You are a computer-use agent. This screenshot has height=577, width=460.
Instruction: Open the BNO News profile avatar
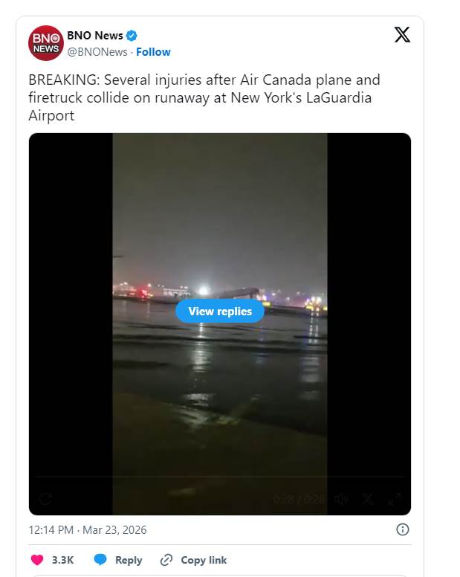point(46,43)
